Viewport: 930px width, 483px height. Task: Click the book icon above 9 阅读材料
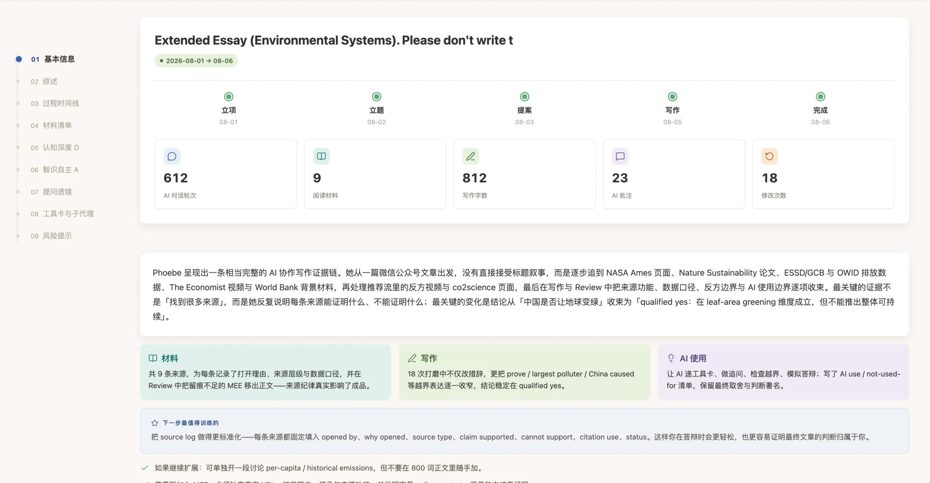(x=321, y=156)
